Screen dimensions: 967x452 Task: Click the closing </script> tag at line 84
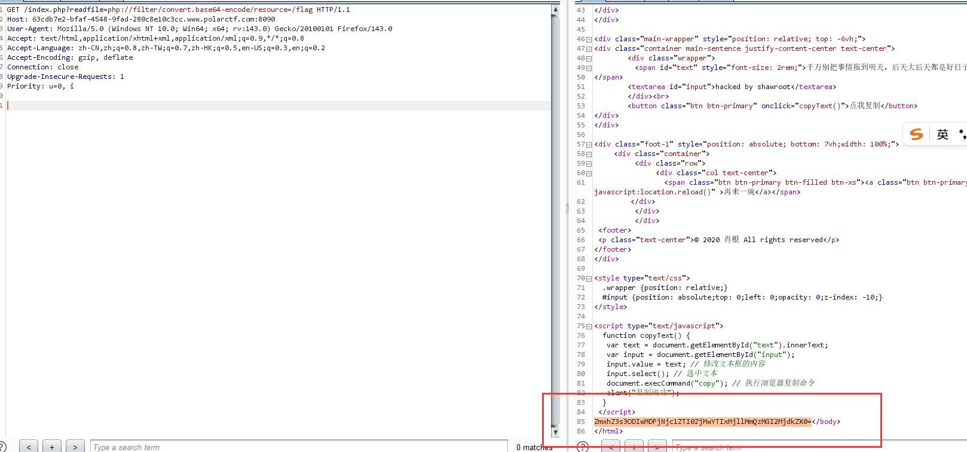click(x=617, y=412)
